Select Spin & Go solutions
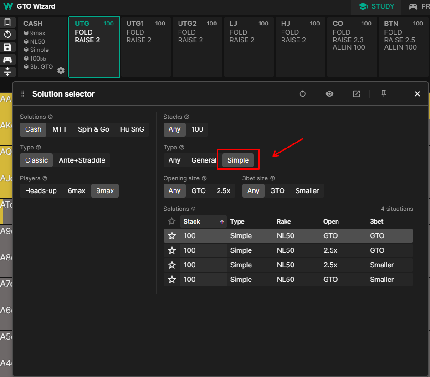This screenshot has height=377, width=430. [93, 129]
